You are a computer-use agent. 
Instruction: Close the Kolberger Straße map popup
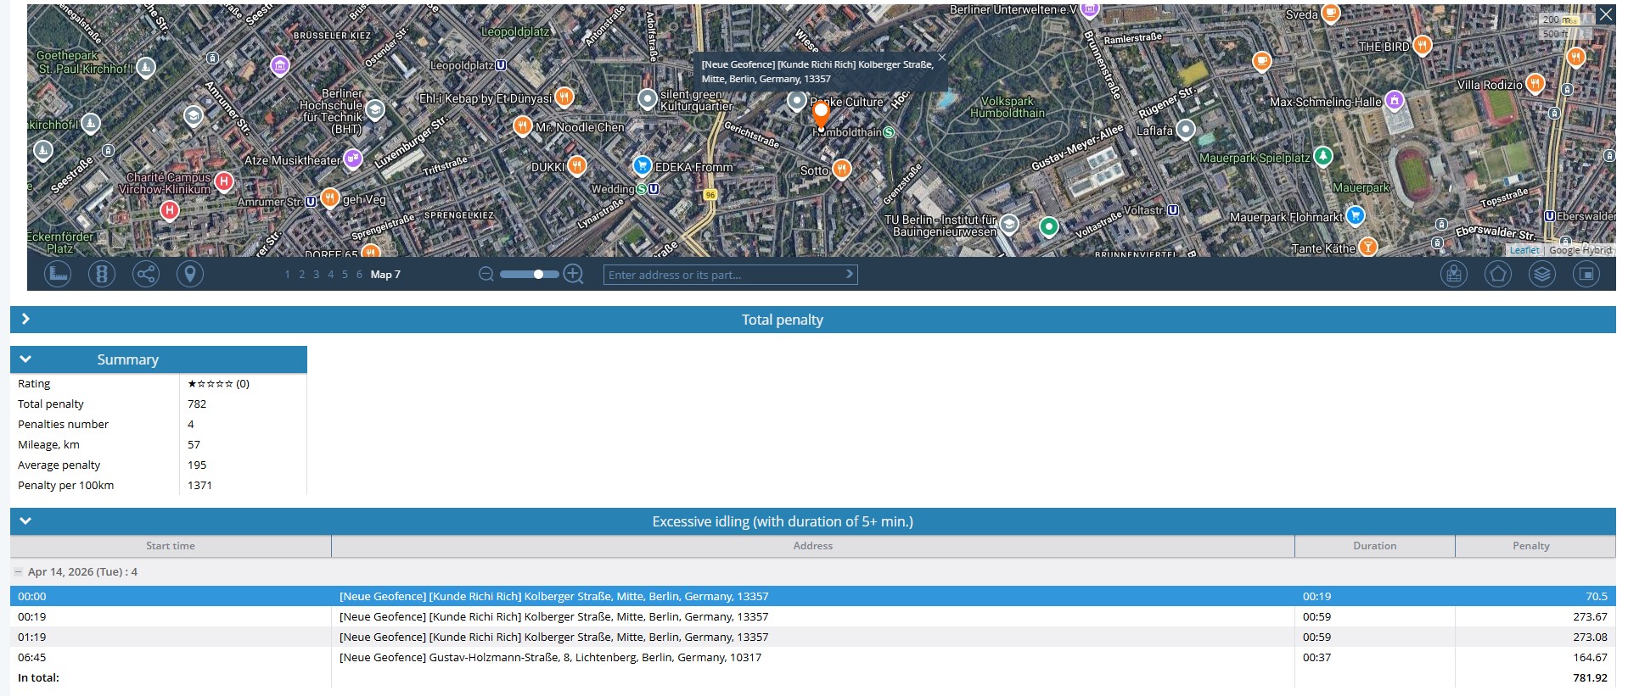coord(941,58)
